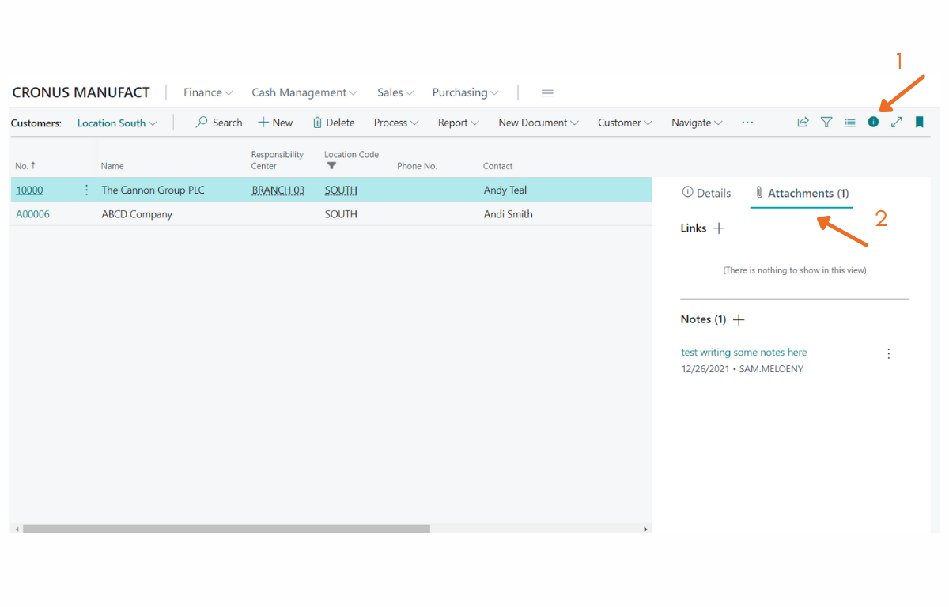
Task: Toggle the details pane with the info icon
Action: [x=873, y=123]
